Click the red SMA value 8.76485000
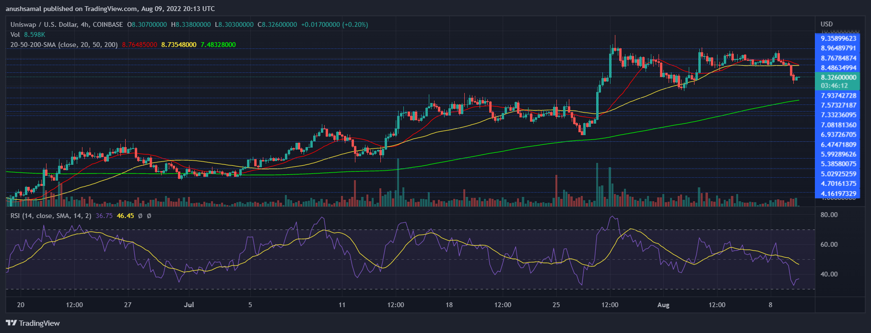The height and width of the screenshot is (333, 871). 140,45
